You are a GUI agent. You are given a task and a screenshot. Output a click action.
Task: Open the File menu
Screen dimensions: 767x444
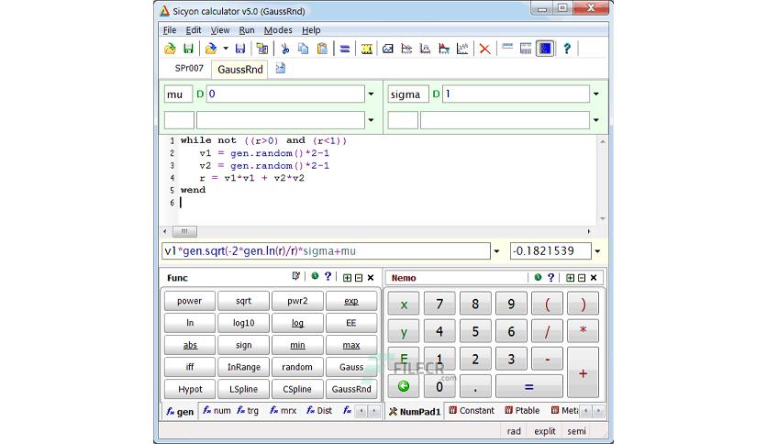click(170, 30)
